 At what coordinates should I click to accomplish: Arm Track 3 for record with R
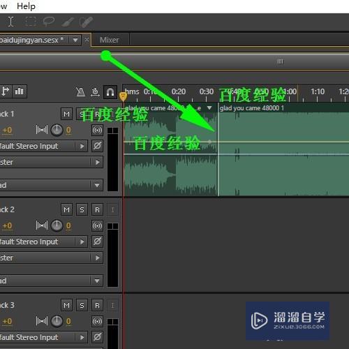97,305
